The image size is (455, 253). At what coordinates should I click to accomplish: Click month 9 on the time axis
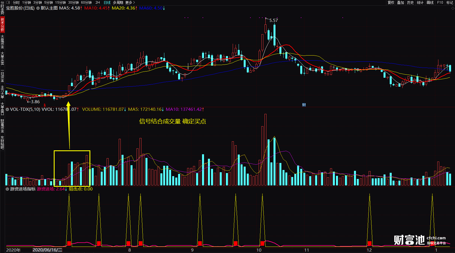192,250
